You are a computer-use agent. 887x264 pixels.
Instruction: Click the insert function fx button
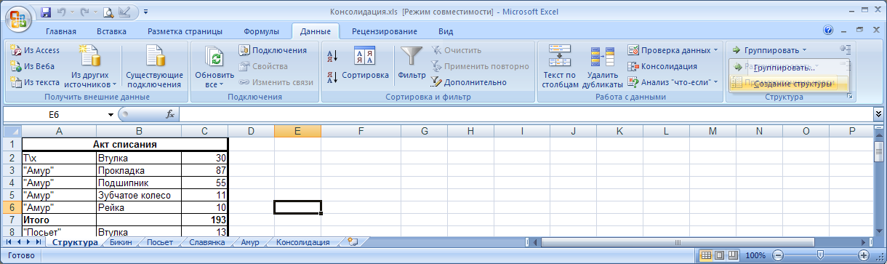pyautogui.click(x=170, y=114)
